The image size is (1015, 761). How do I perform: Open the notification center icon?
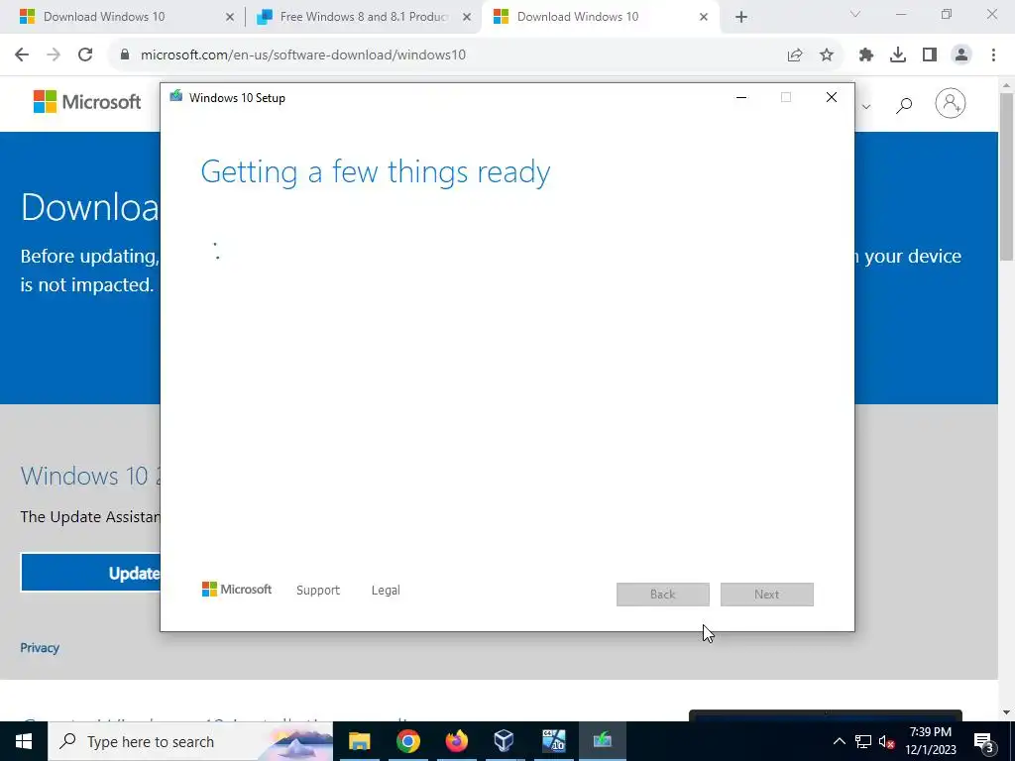[984, 741]
